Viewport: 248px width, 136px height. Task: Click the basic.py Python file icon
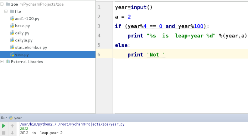click(x=12, y=26)
